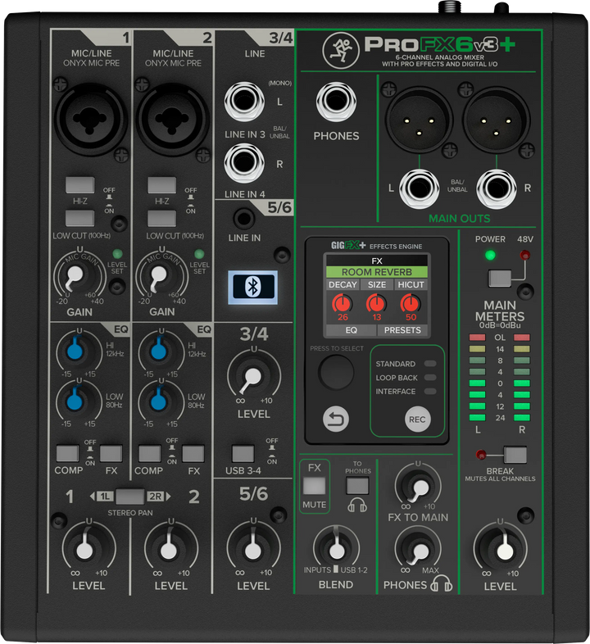Click the back arrow button in effects engine
The width and height of the screenshot is (590, 644).
(336, 419)
